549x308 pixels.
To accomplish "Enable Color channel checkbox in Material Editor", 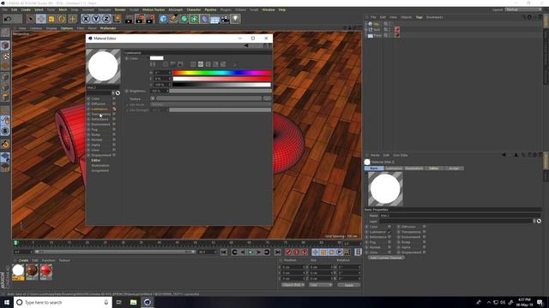I will pyautogui.click(x=114, y=99).
